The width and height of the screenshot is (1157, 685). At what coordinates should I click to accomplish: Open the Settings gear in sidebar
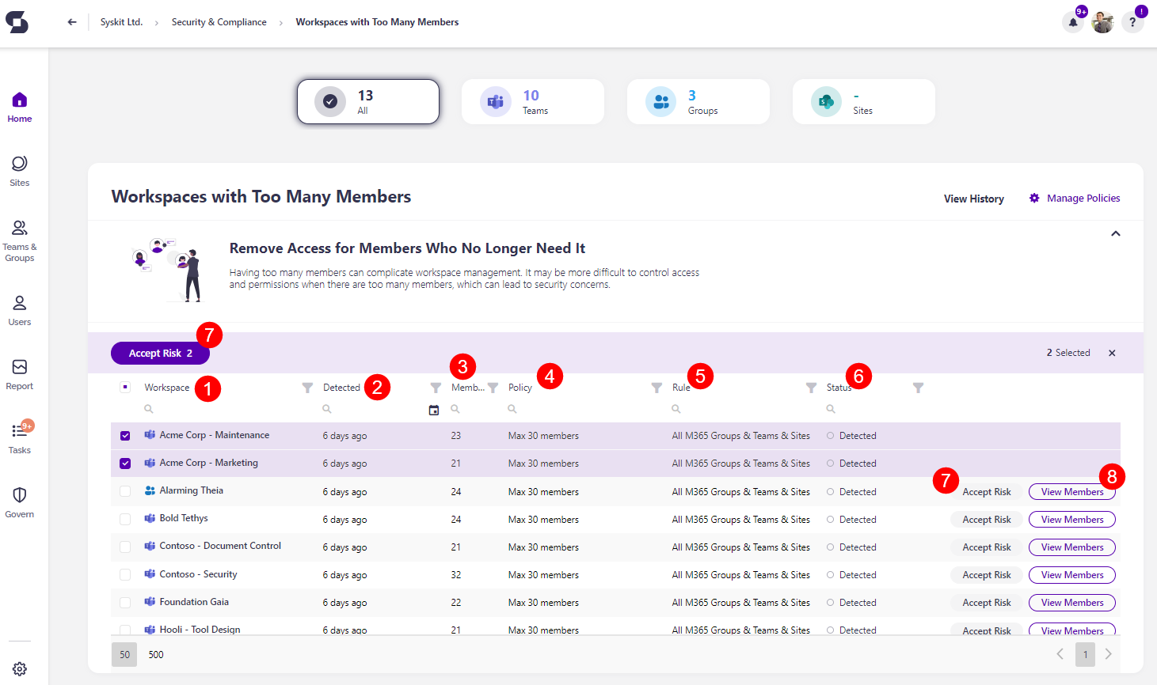pos(20,669)
